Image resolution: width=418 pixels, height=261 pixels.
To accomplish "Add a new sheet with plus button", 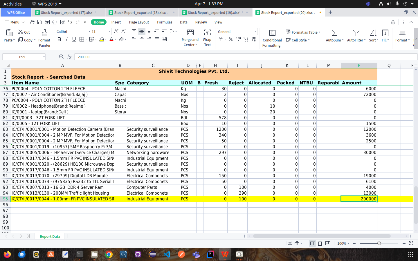I will 68,236.
